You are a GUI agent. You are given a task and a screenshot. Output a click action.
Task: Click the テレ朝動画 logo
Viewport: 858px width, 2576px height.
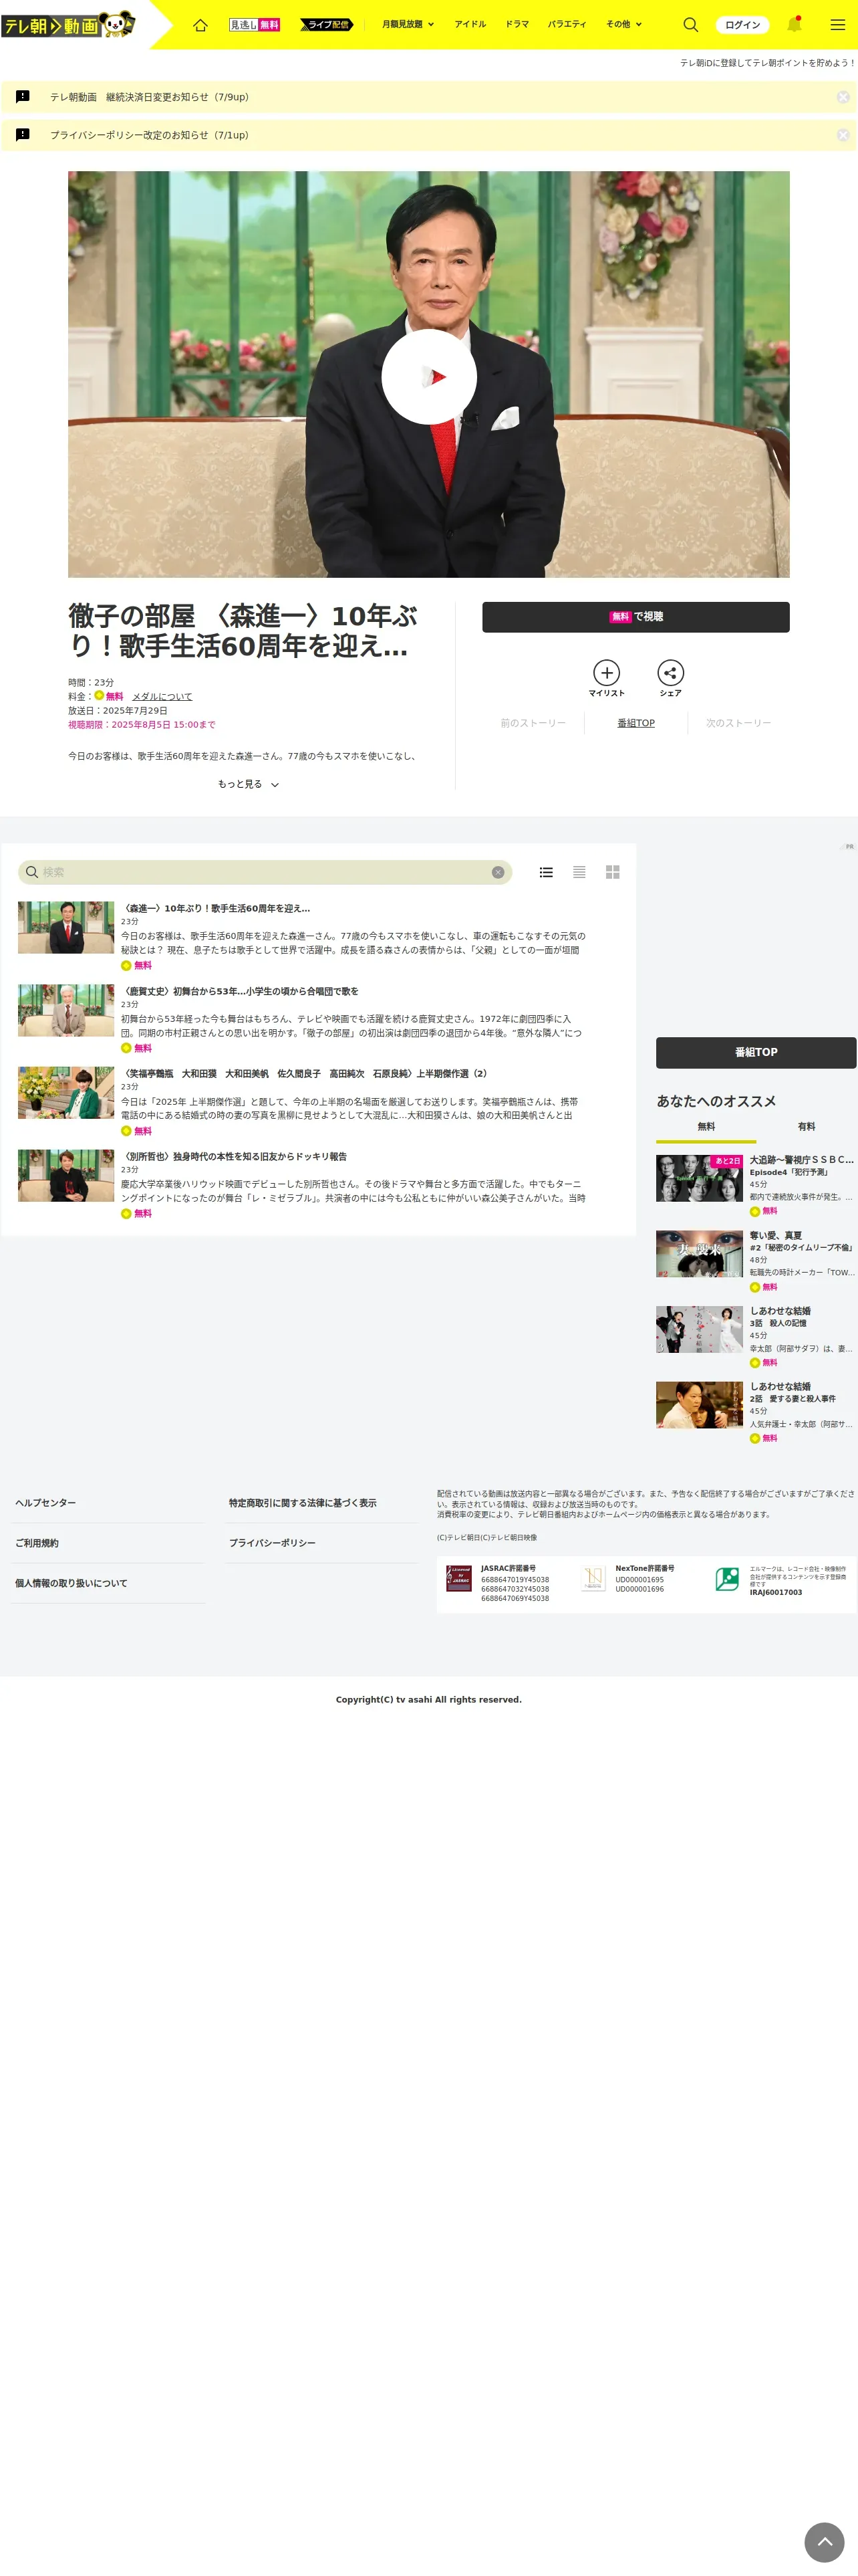68,24
